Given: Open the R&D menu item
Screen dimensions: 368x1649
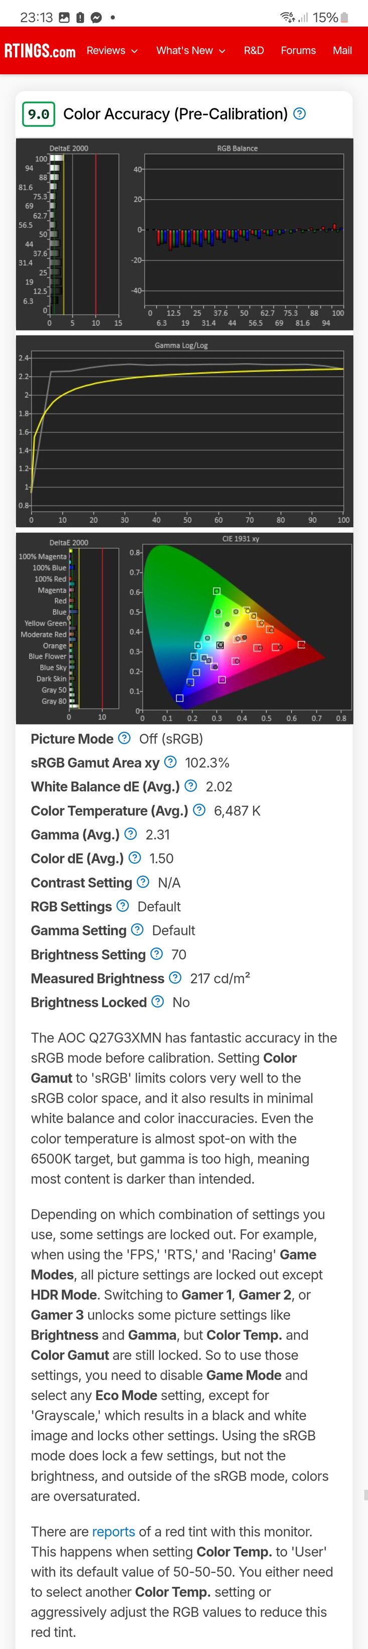Looking at the screenshot, I should click(x=254, y=51).
